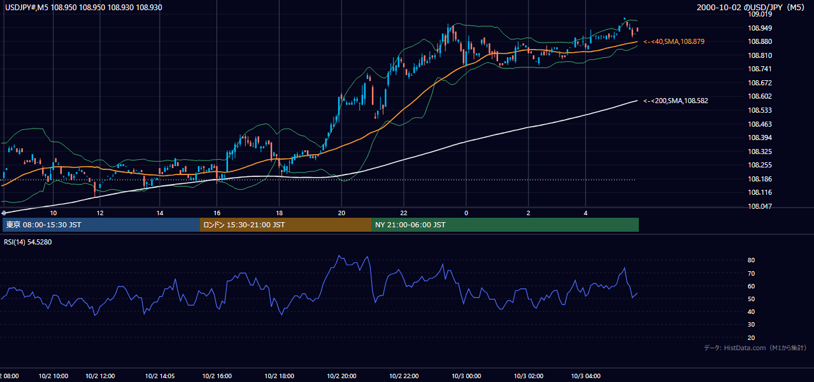
Task: Click the 10/3 04:00 date label
Action: click(585, 376)
